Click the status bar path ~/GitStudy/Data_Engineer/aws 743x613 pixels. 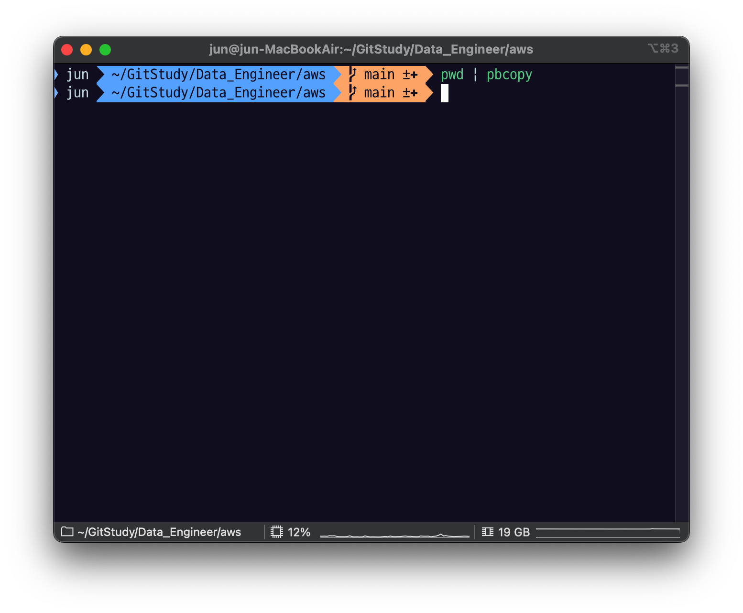[159, 532]
